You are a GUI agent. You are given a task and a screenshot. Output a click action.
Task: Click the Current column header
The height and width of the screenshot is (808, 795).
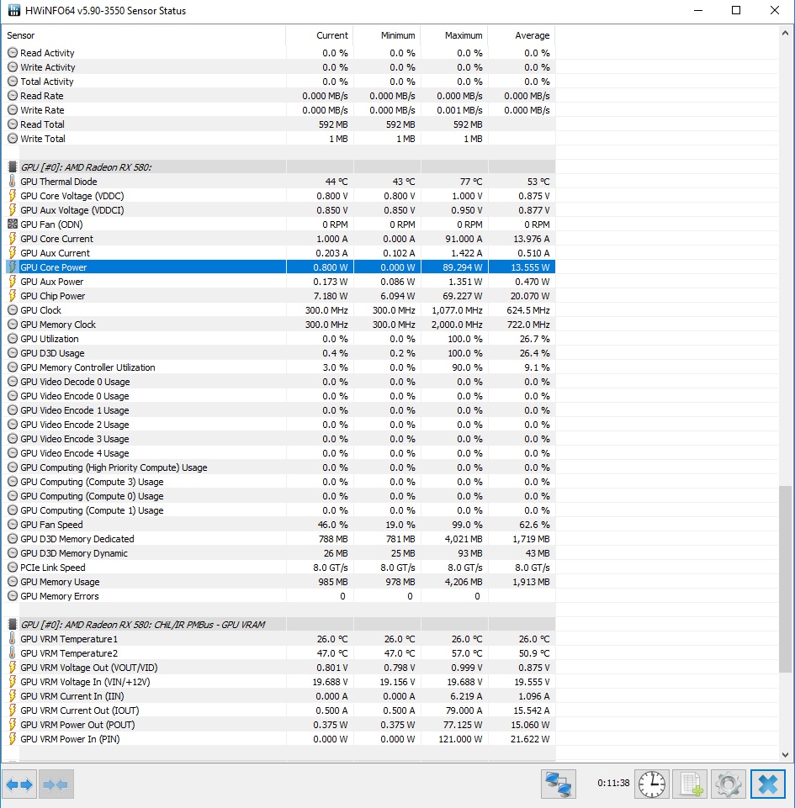point(320,35)
